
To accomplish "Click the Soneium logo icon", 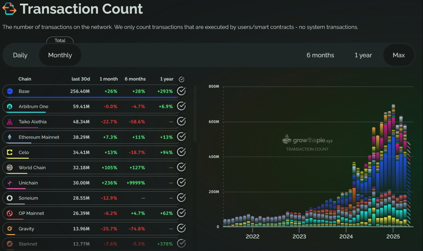I will point(10,198).
